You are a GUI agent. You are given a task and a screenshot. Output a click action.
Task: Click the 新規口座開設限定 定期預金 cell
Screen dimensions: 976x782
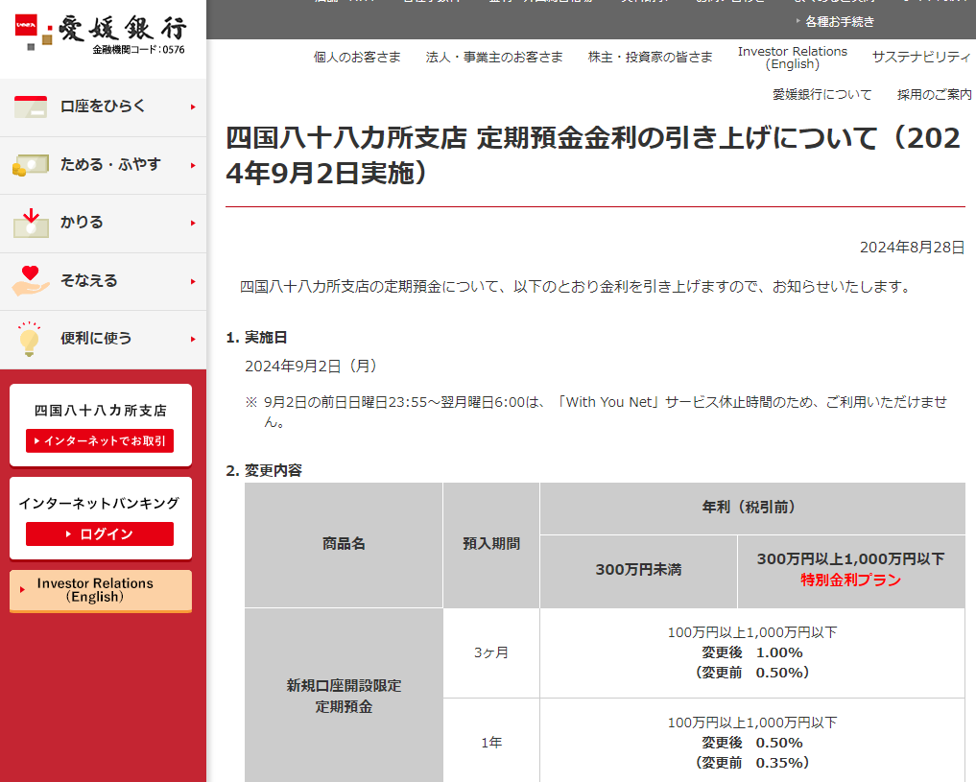click(x=344, y=697)
